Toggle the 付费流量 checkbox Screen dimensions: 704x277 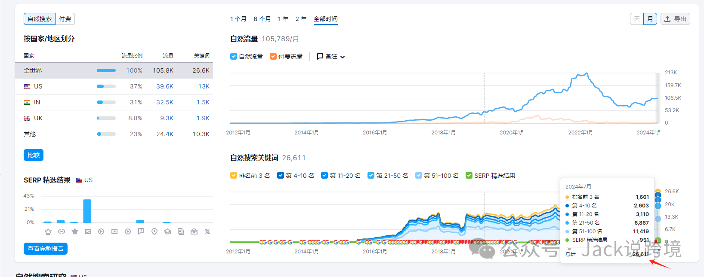tap(273, 56)
